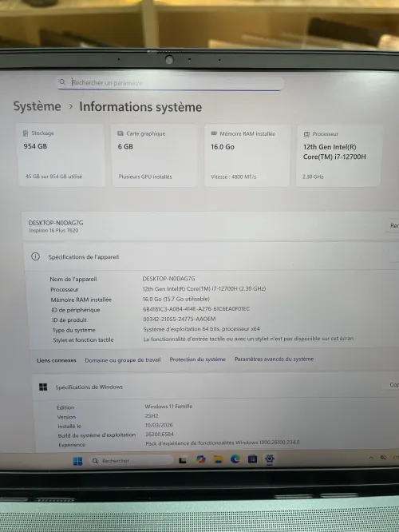Click the Stockage drive icon

(x=26, y=133)
